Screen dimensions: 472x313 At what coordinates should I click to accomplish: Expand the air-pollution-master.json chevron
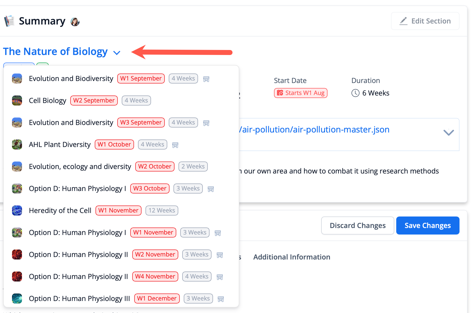point(448,132)
